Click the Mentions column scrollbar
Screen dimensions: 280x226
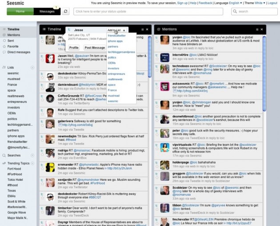(x=264, y=74)
